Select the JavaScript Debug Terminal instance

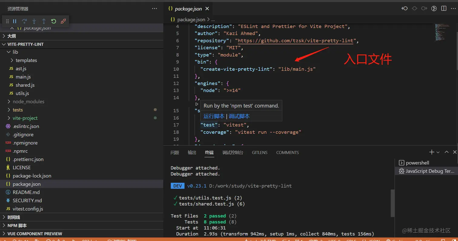tap(426, 171)
